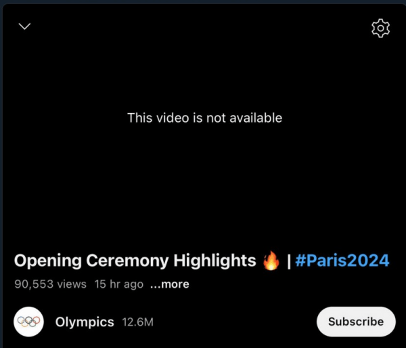
Task: Click the Olympic rings channel avatar
Action: 28,322
